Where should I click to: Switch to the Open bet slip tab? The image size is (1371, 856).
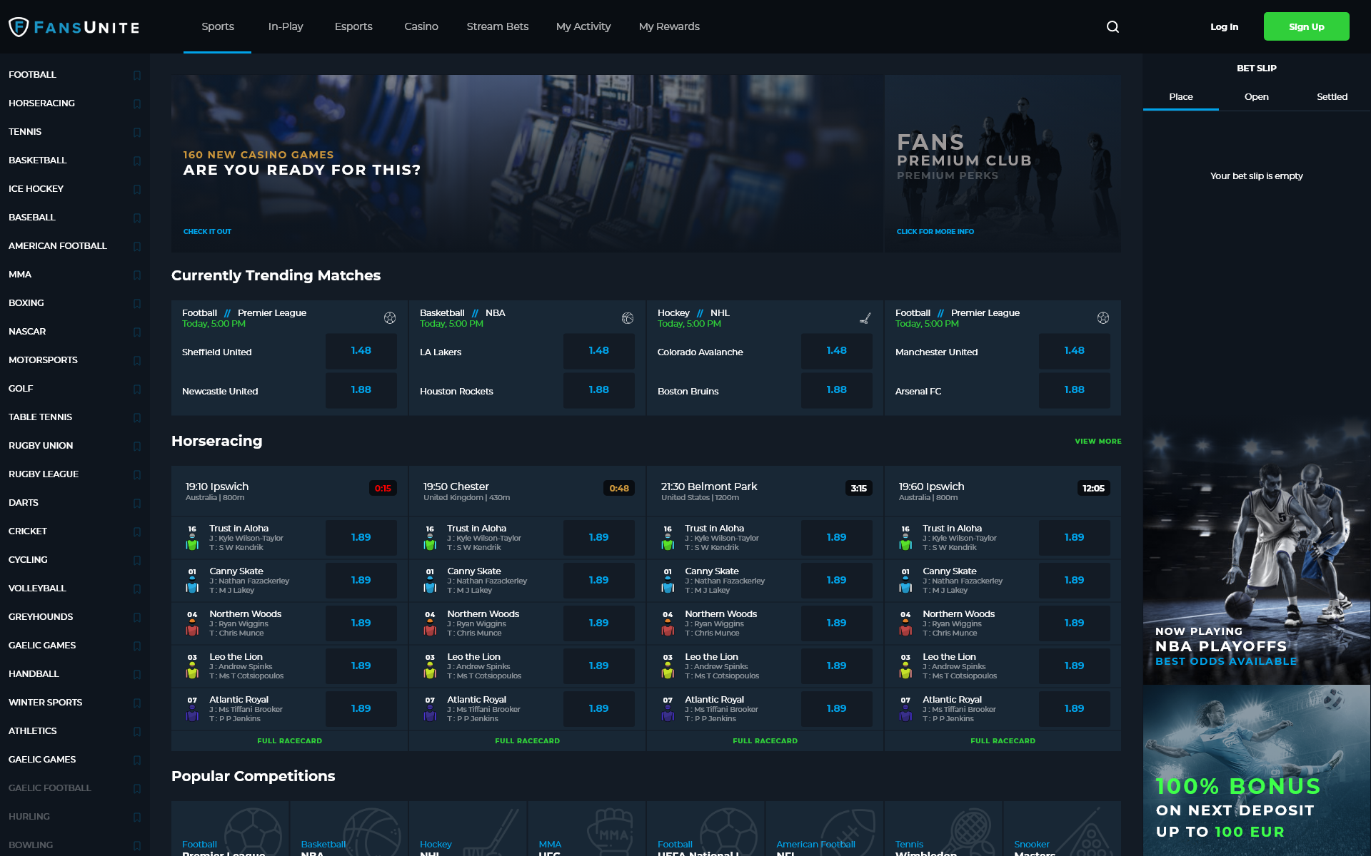1256,97
